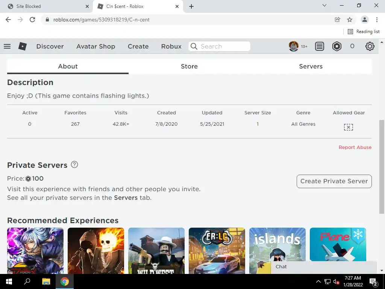Open the Reading list panel
Image resolution: width=385 pixels, height=289 pixels.
364,32
